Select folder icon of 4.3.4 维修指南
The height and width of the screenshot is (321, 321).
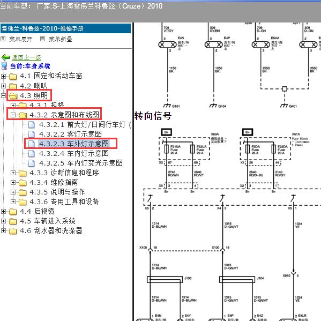23,183
